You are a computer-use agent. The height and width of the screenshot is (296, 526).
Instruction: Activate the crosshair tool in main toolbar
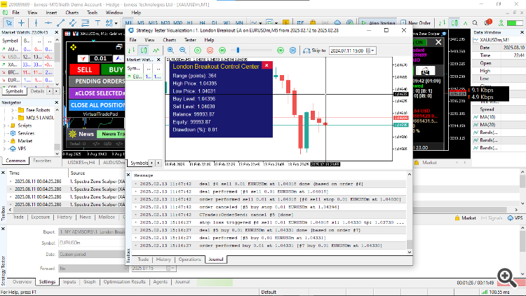[22, 23]
